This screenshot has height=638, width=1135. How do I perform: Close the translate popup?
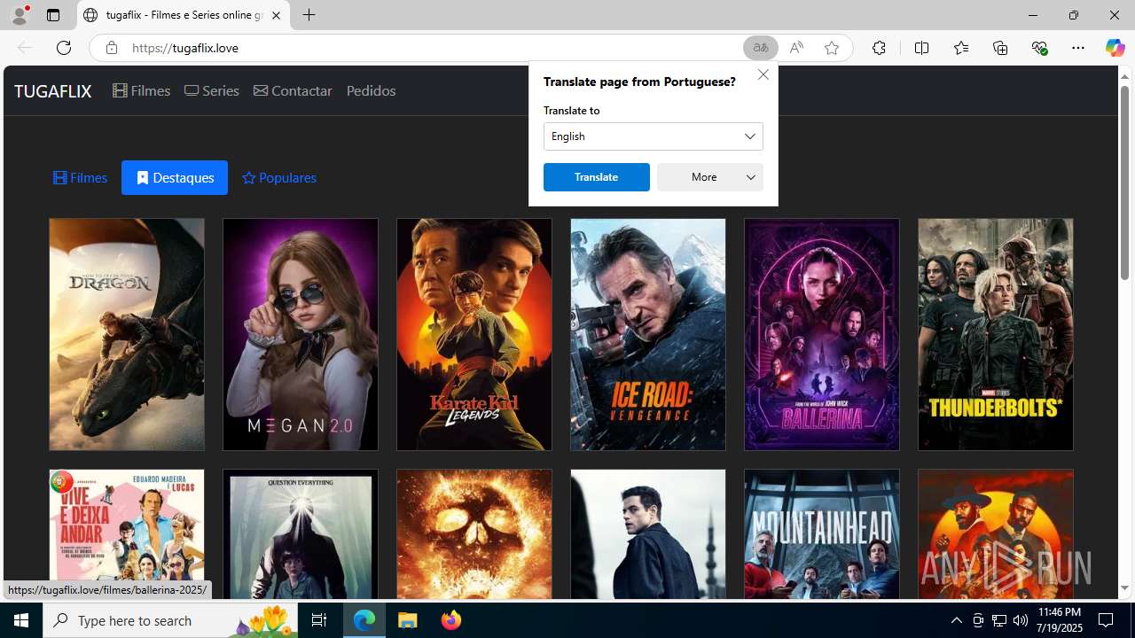763,74
